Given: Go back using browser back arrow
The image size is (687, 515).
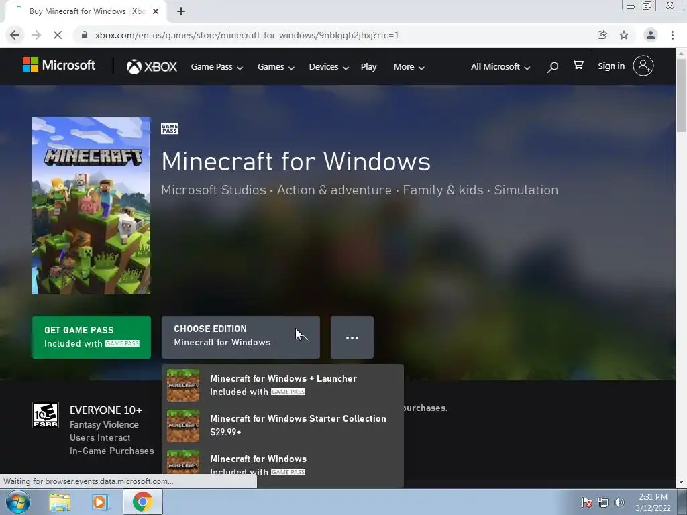Looking at the screenshot, I should pos(15,35).
